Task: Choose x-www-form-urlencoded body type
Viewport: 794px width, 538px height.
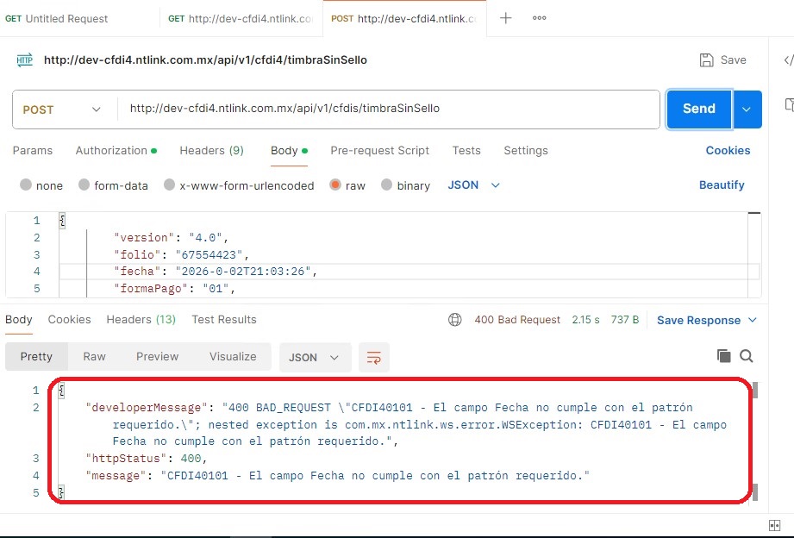Action: (x=169, y=185)
